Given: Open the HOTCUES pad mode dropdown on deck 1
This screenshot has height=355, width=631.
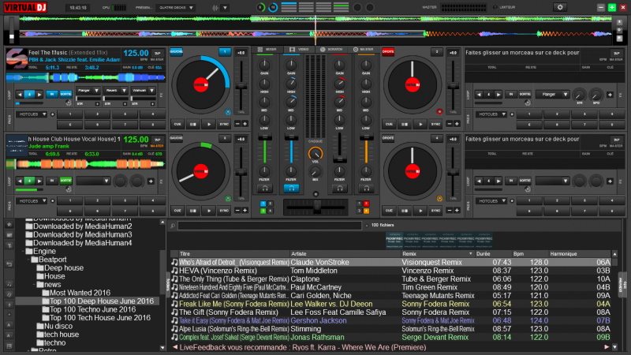Looking at the screenshot, I should point(30,114).
